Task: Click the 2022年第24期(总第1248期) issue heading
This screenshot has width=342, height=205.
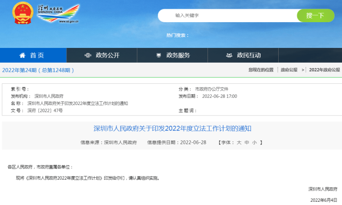Action: click(x=38, y=70)
